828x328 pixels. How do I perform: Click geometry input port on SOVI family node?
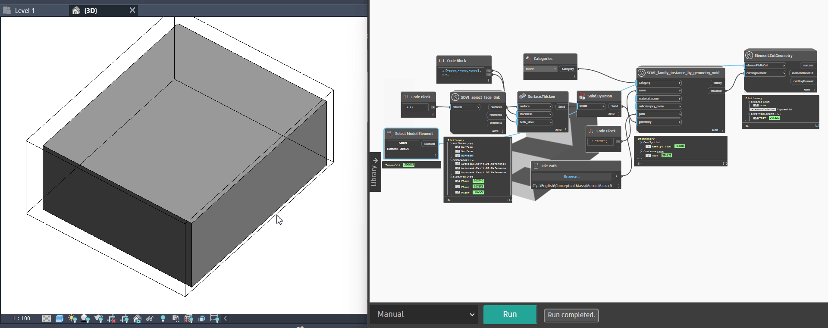point(659,122)
